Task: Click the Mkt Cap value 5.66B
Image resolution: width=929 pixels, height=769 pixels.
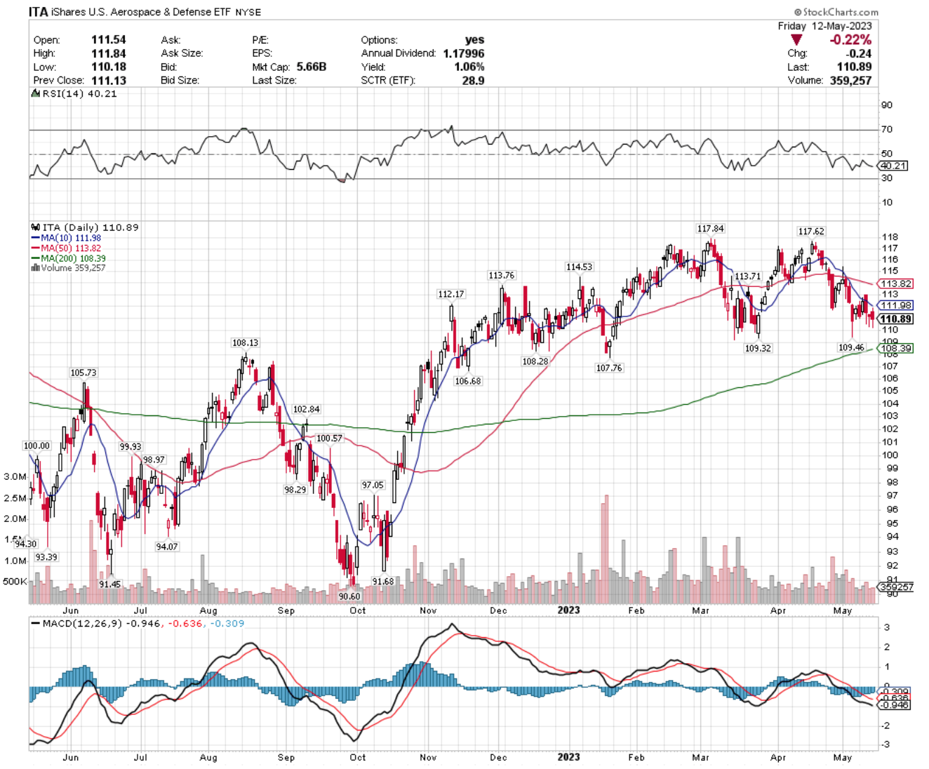Action: [312, 67]
